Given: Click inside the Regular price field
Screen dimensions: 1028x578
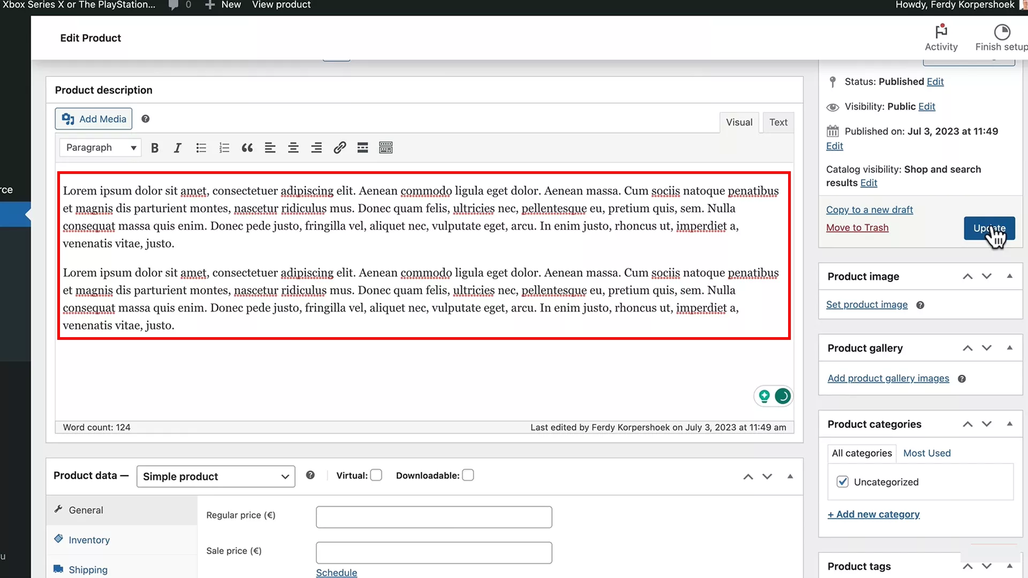Looking at the screenshot, I should (x=434, y=516).
